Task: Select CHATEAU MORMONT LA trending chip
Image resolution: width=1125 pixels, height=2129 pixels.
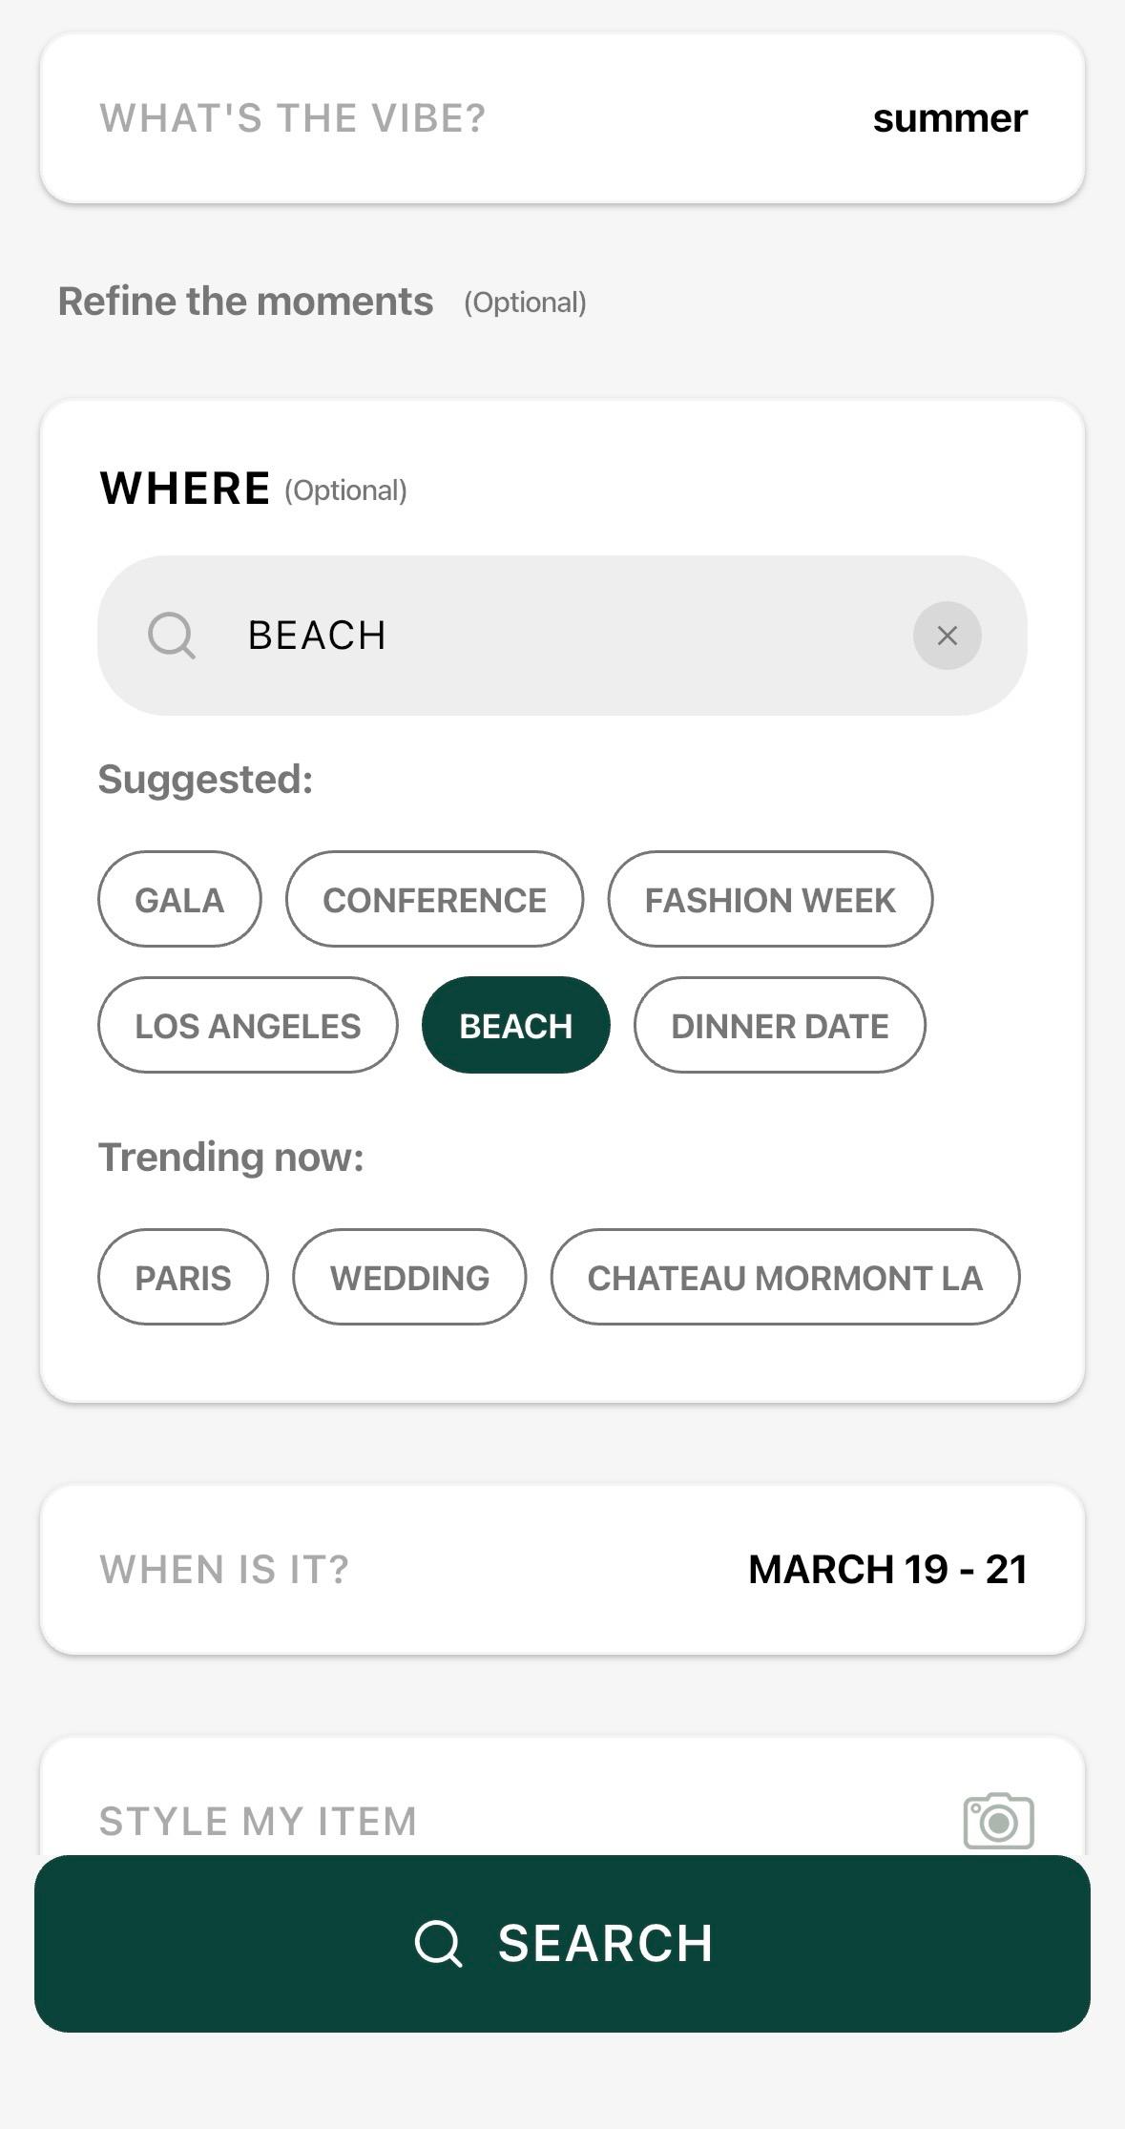Action: pos(784,1277)
